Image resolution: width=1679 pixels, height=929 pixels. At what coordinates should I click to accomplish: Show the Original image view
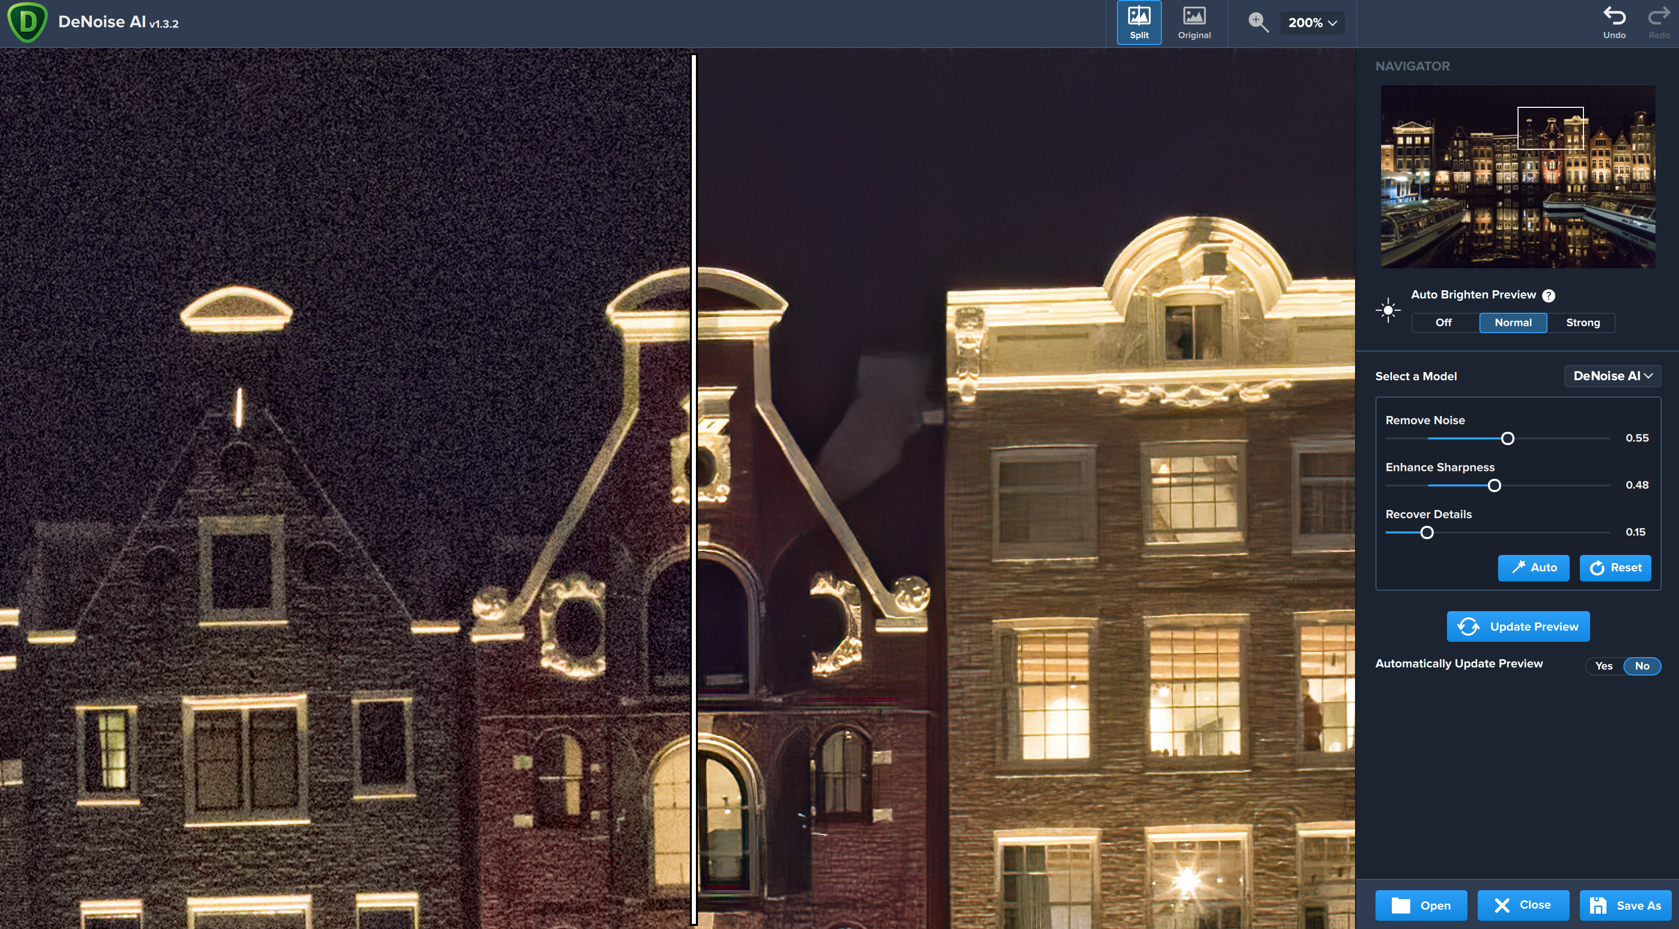click(x=1194, y=22)
